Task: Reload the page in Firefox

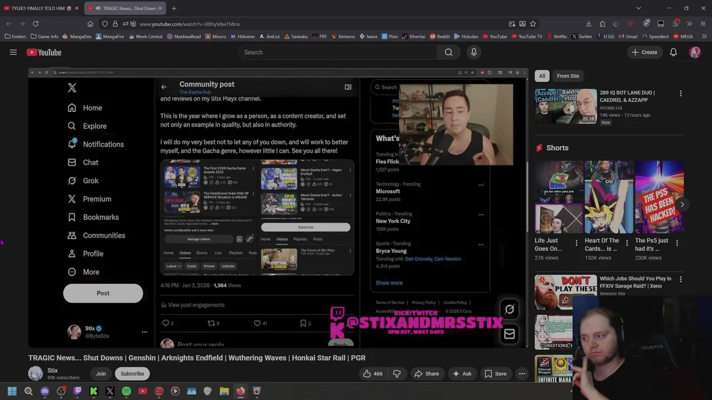Action: (36, 24)
